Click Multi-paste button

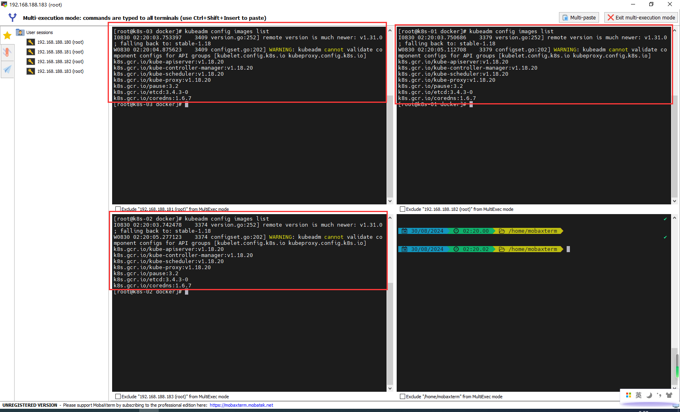[x=579, y=17]
